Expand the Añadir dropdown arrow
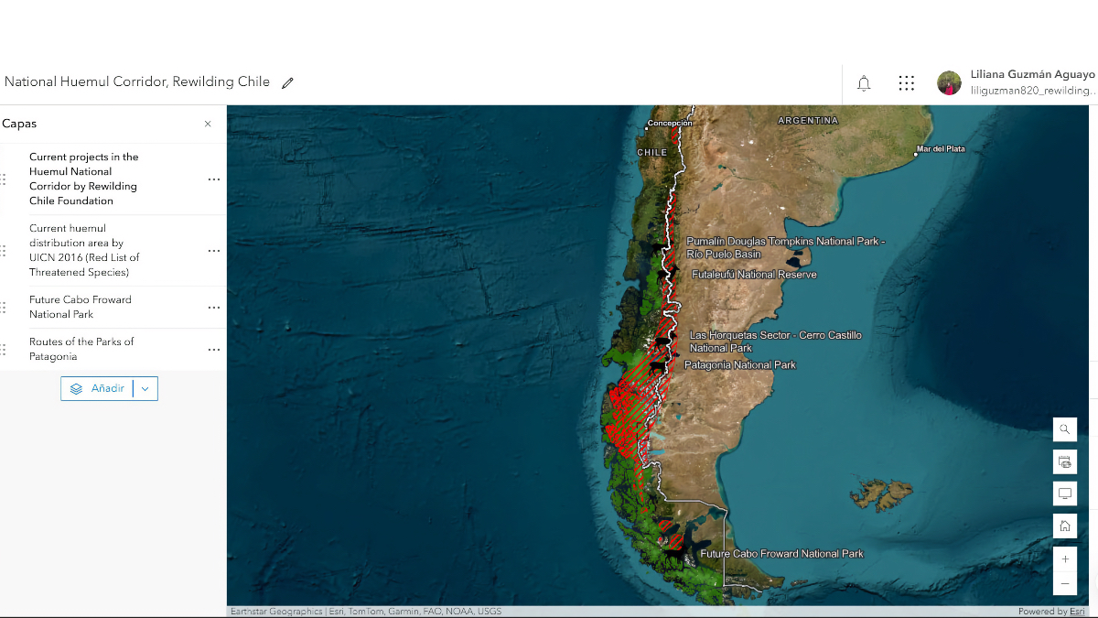Screen dimensions: 1098x618 (x=144, y=388)
